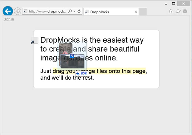Click the Refresh icon in address bar

pos(79,12)
